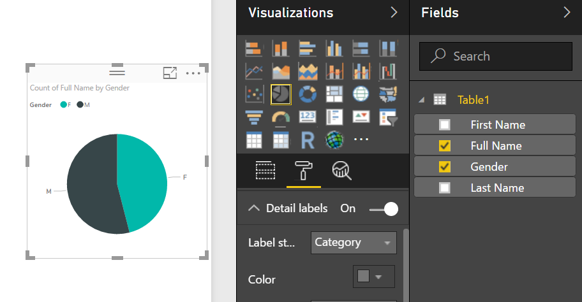
Task: Select the ArcGIS Maps visual
Action: pyautogui.click(x=334, y=140)
